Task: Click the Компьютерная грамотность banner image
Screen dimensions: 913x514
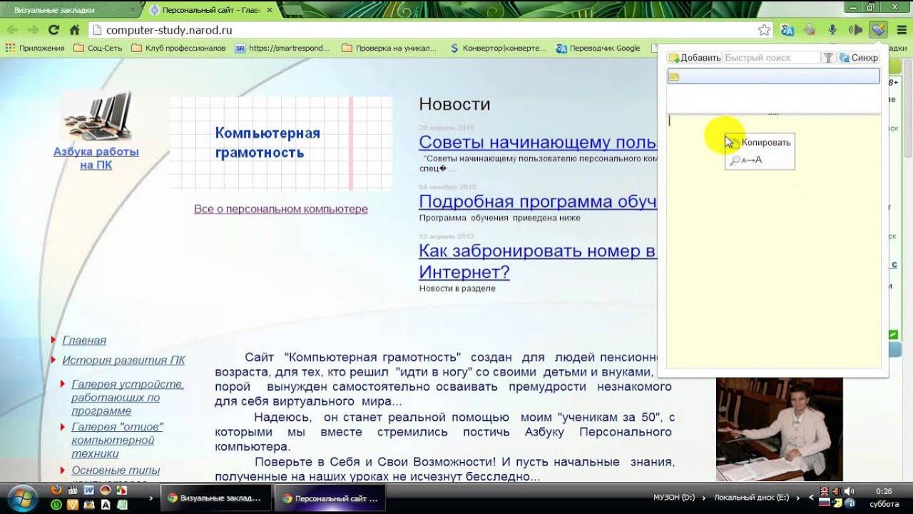Action: 281,143
